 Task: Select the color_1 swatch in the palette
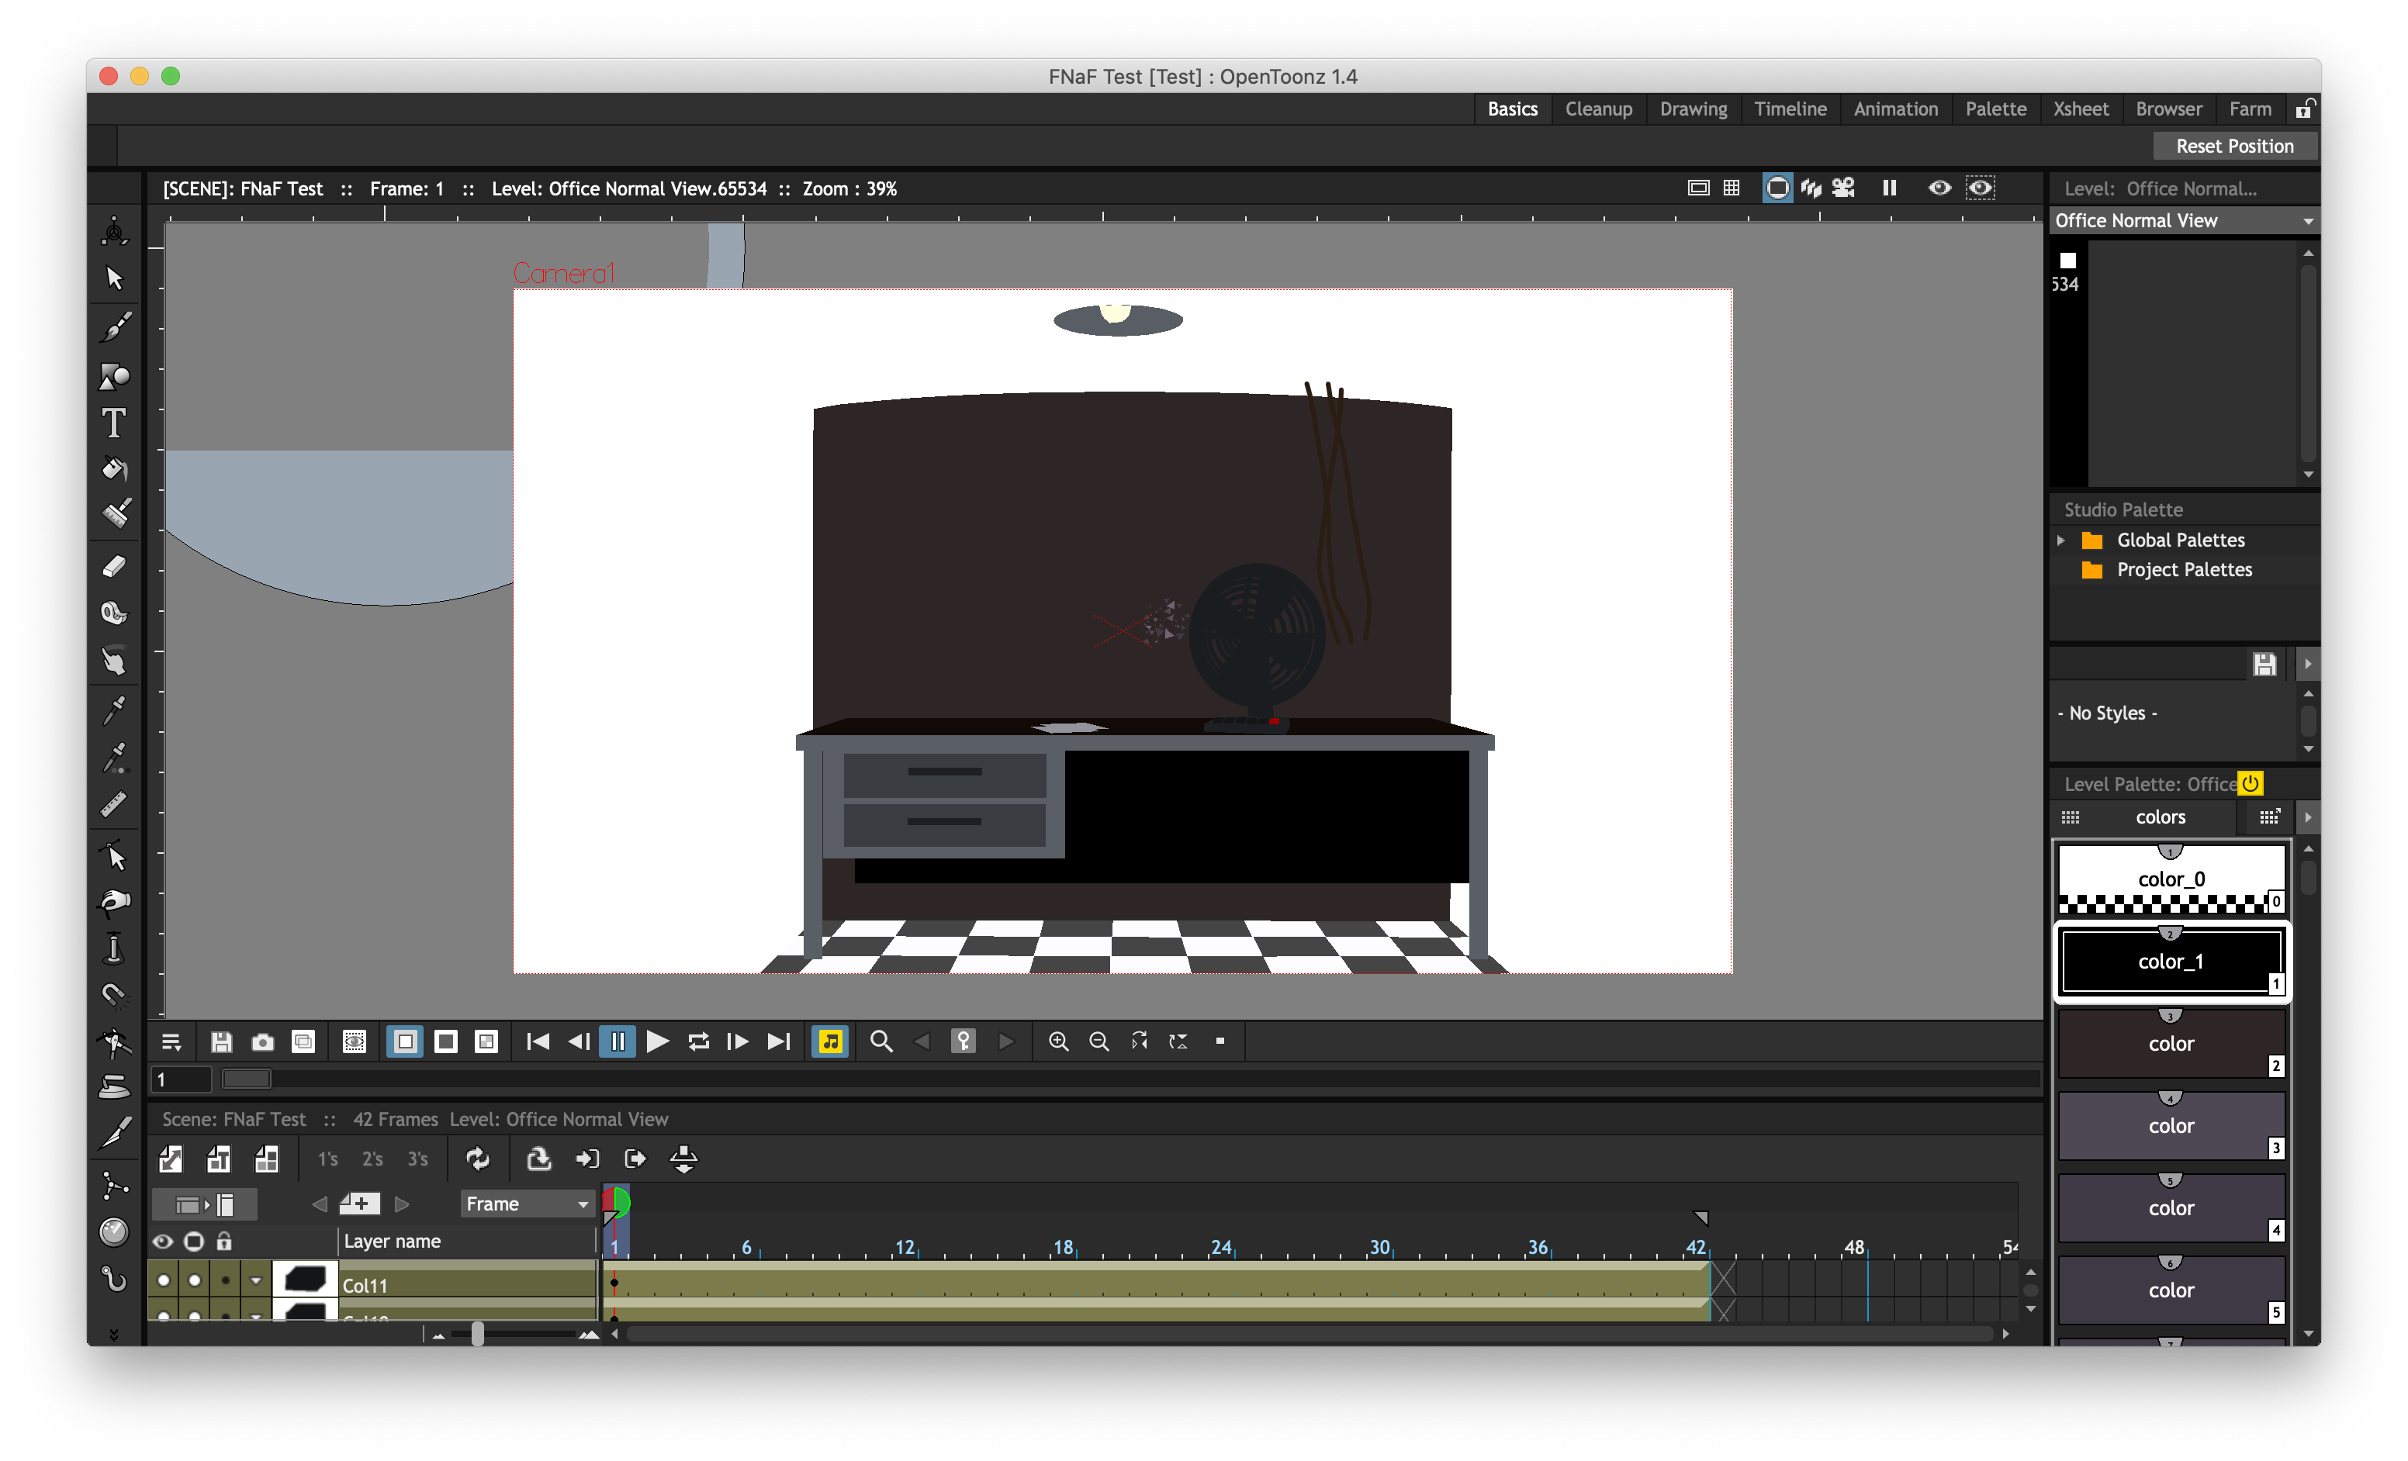click(x=2171, y=961)
